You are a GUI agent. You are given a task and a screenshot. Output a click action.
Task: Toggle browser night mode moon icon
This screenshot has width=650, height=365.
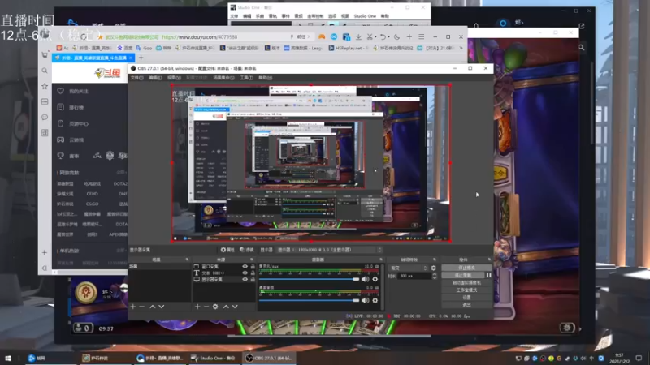pyautogui.click(x=396, y=36)
